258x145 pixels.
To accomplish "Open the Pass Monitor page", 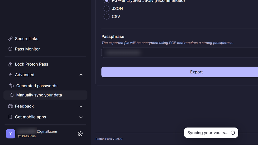I will [x=28, y=49].
